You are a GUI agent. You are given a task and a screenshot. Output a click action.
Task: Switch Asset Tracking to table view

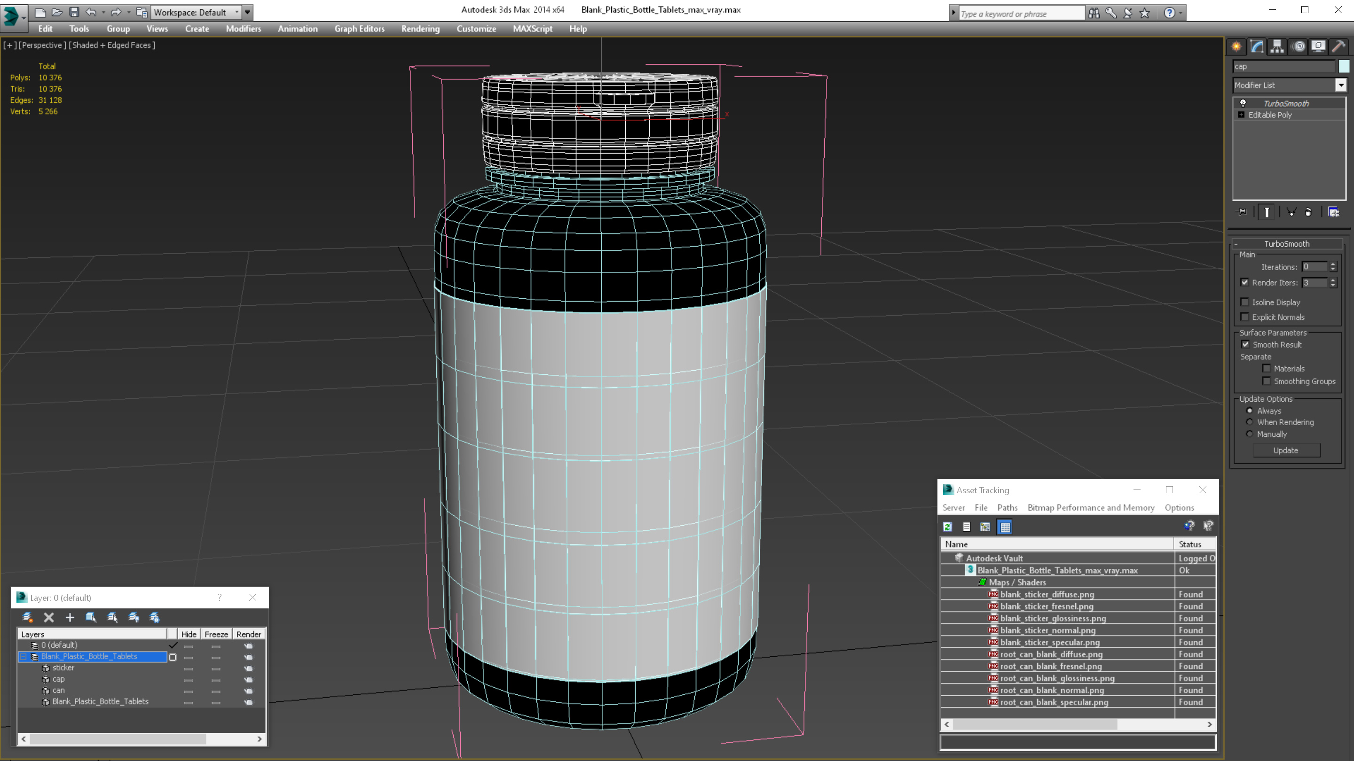[x=1005, y=527]
